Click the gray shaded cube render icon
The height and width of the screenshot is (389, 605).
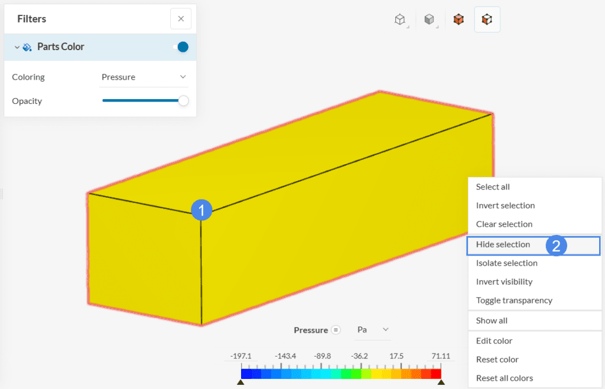tap(430, 19)
